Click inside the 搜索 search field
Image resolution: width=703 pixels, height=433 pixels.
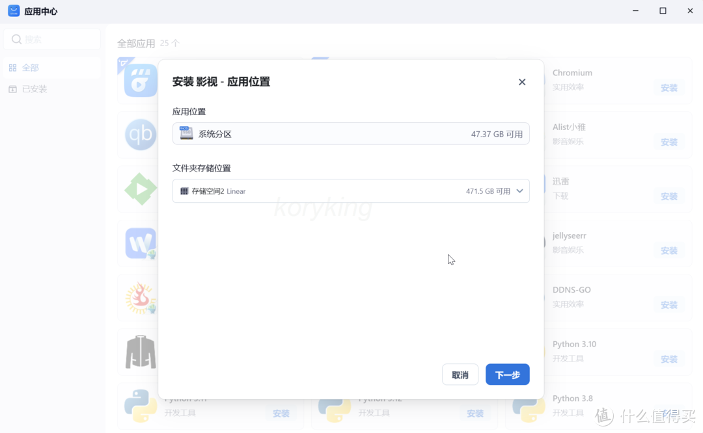pyautogui.click(x=52, y=39)
